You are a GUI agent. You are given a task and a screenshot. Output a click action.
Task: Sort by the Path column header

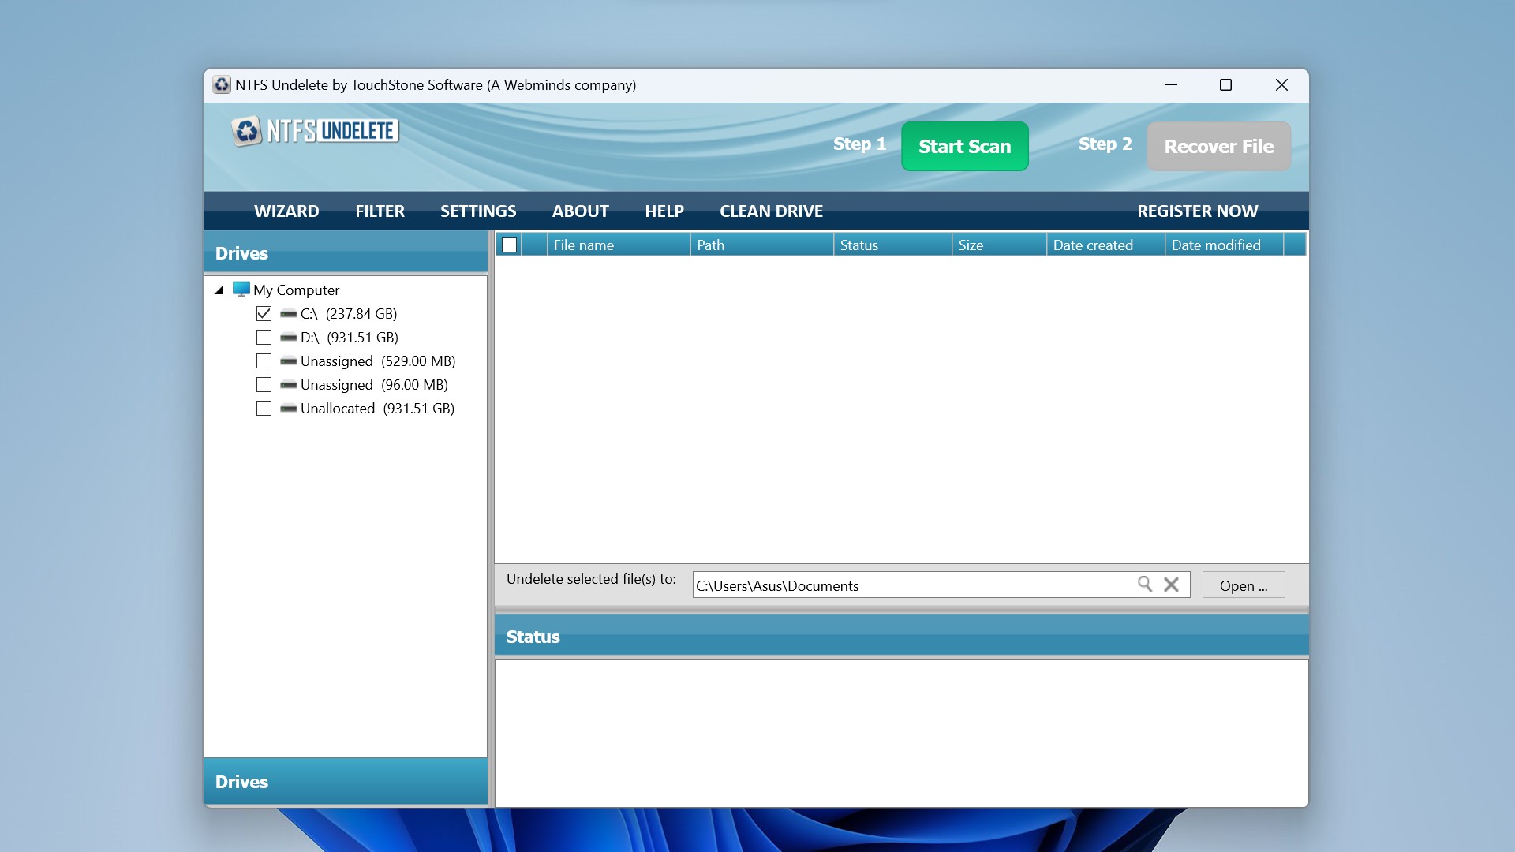click(x=762, y=245)
